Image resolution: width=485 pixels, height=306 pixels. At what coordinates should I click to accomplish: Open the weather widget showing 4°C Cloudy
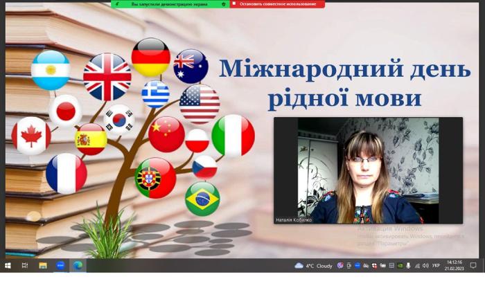313,265
